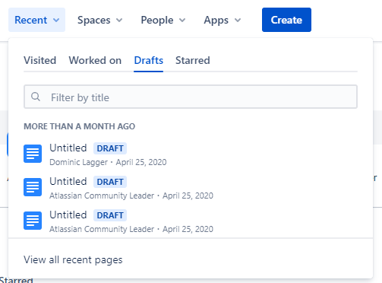Click the page icon of the middle Untitled draft
This screenshot has height=283, width=382.
tap(33, 187)
